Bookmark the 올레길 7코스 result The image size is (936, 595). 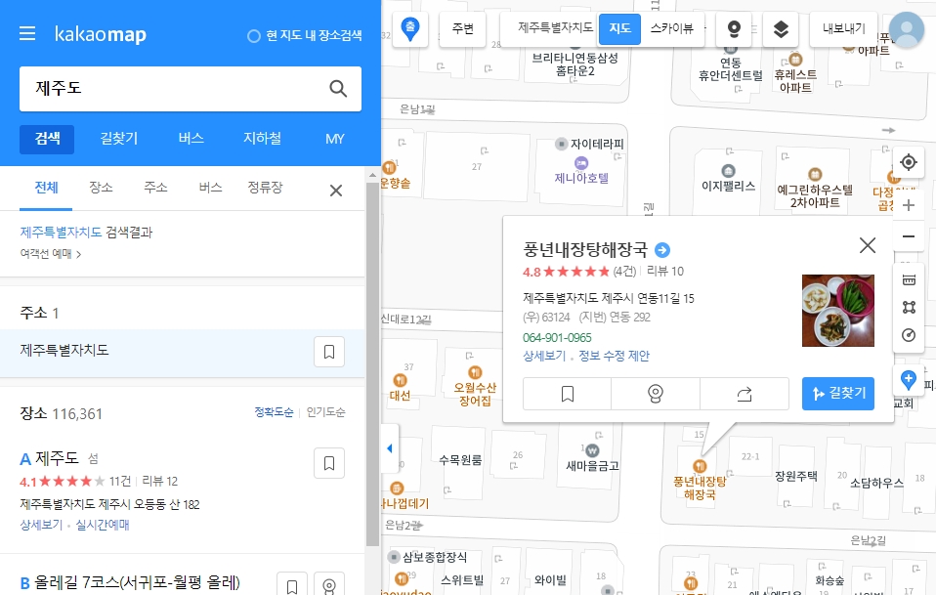coord(292,585)
